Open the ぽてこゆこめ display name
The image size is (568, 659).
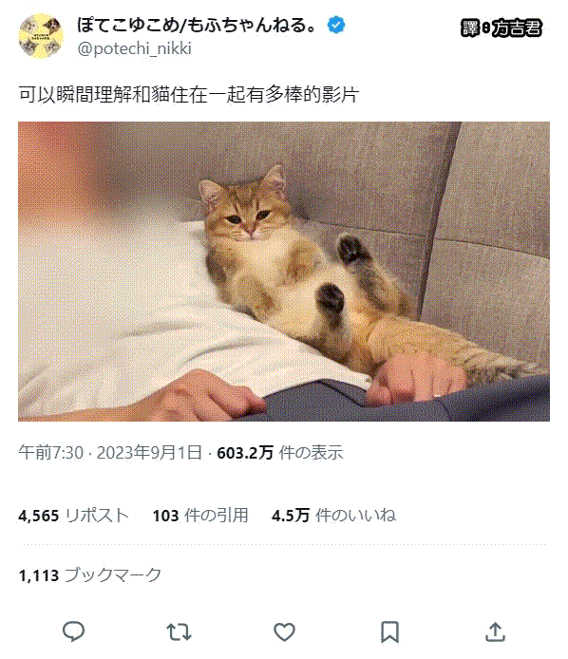coord(196,25)
